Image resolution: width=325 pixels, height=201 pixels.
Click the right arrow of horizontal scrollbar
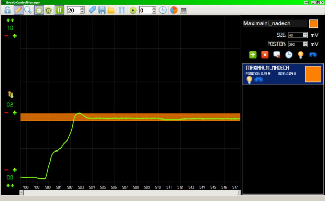click(x=239, y=192)
